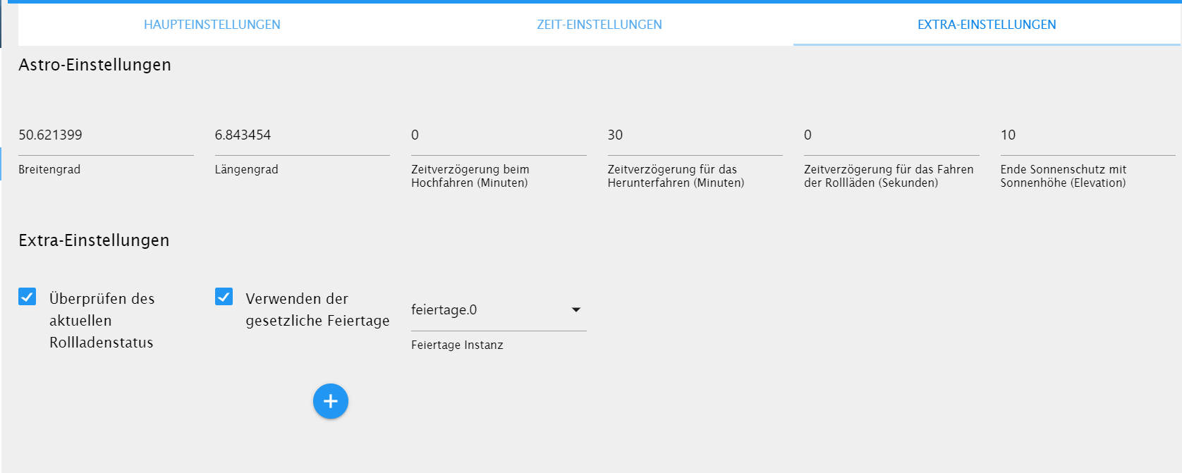
Task: Select the Feiertage Instanz combo box
Action: (499, 310)
